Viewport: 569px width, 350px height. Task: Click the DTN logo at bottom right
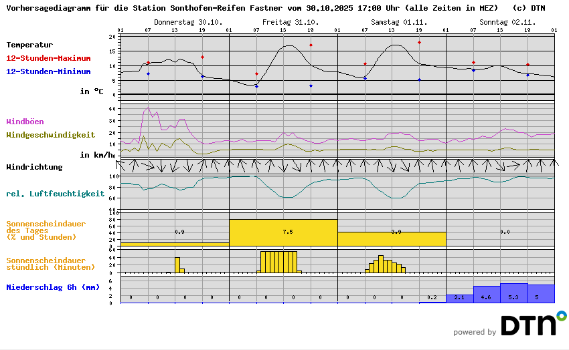pos(534,323)
